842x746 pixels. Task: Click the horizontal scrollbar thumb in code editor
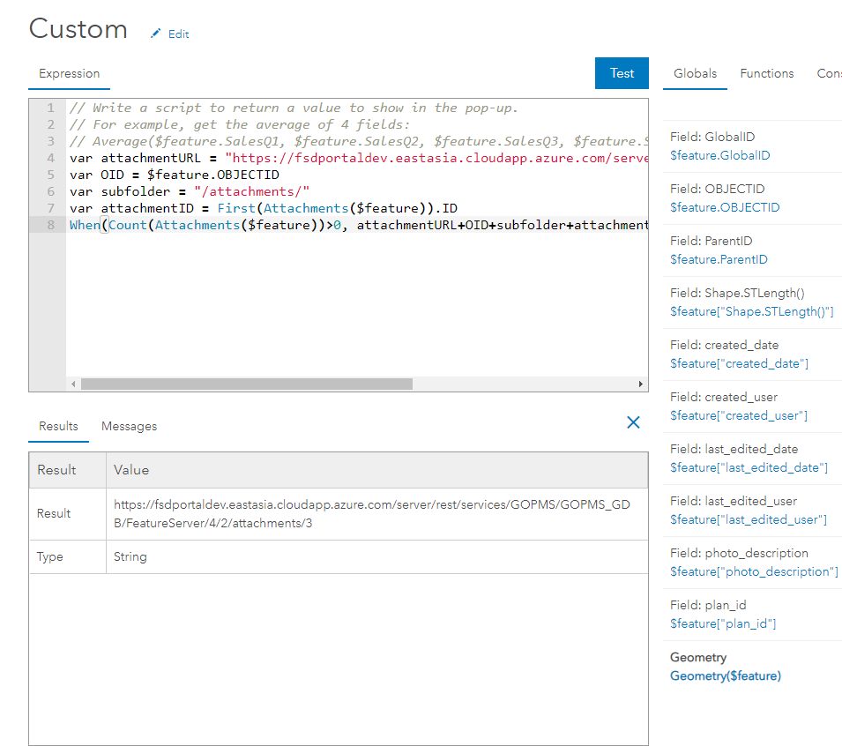pos(247,384)
